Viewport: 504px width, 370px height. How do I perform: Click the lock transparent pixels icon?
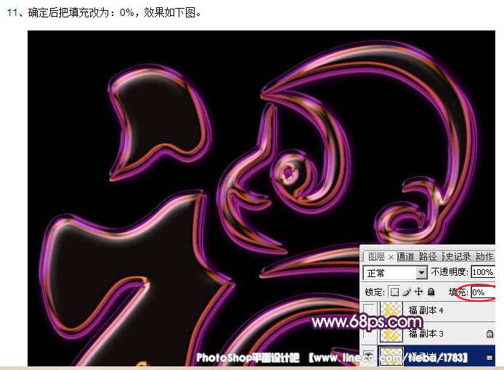(x=395, y=292)
